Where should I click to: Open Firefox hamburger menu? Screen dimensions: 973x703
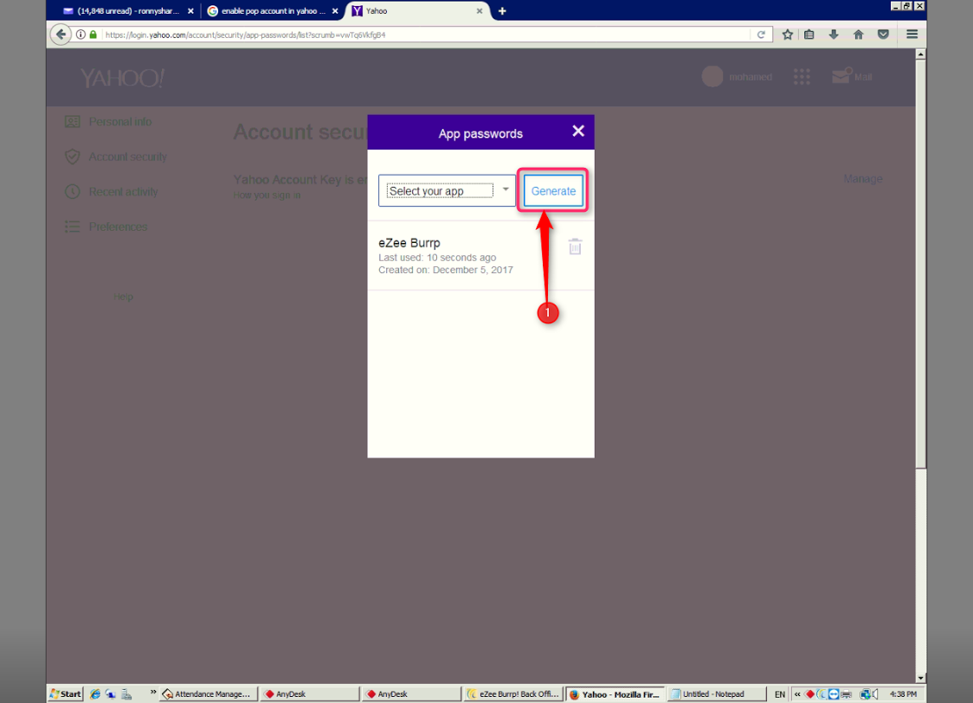tap(912, 35)
